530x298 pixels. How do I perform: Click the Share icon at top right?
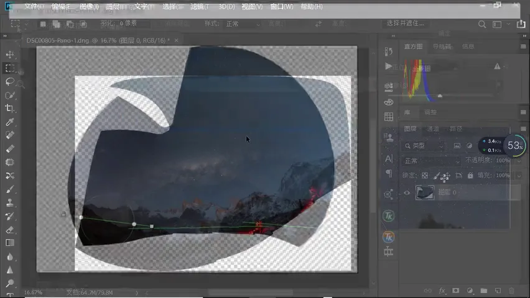[x=521, y=24]
